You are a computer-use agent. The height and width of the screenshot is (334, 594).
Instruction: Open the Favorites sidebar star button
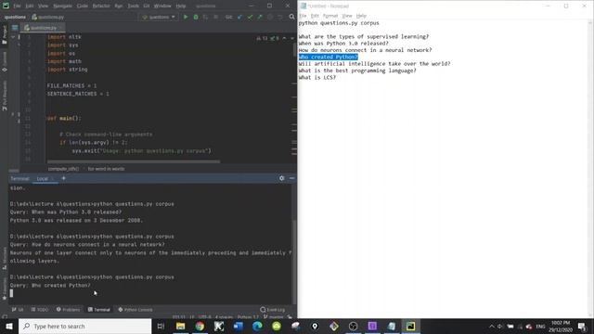(5, 289)
